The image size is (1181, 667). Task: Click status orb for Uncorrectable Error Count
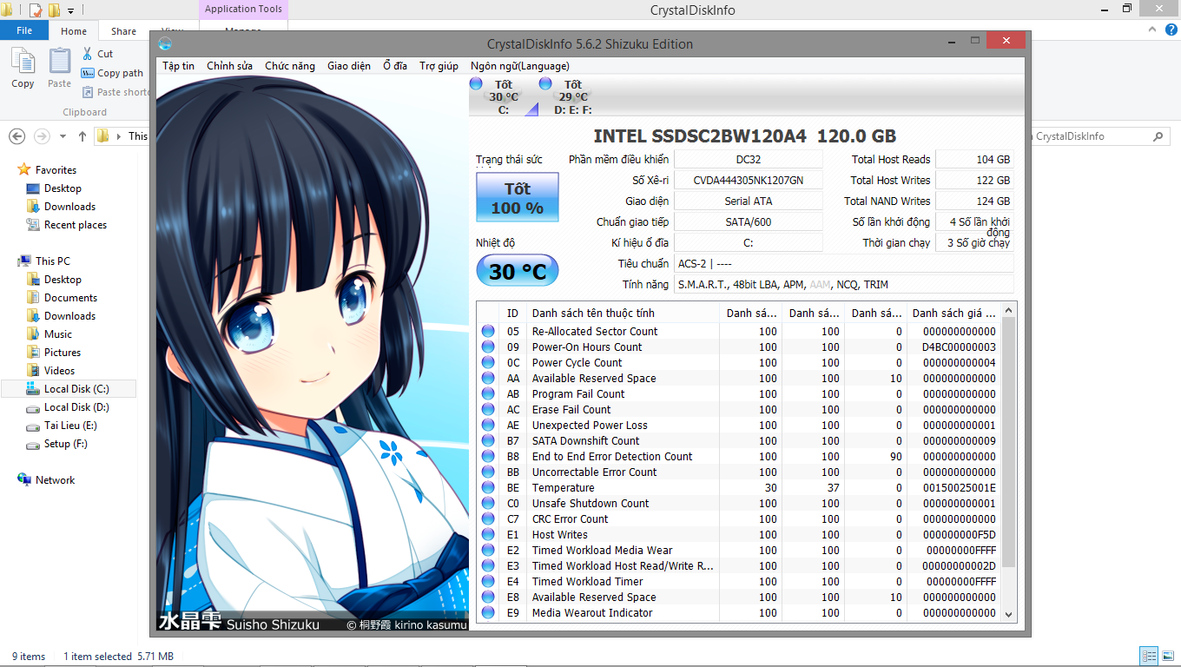click(488, 472)
